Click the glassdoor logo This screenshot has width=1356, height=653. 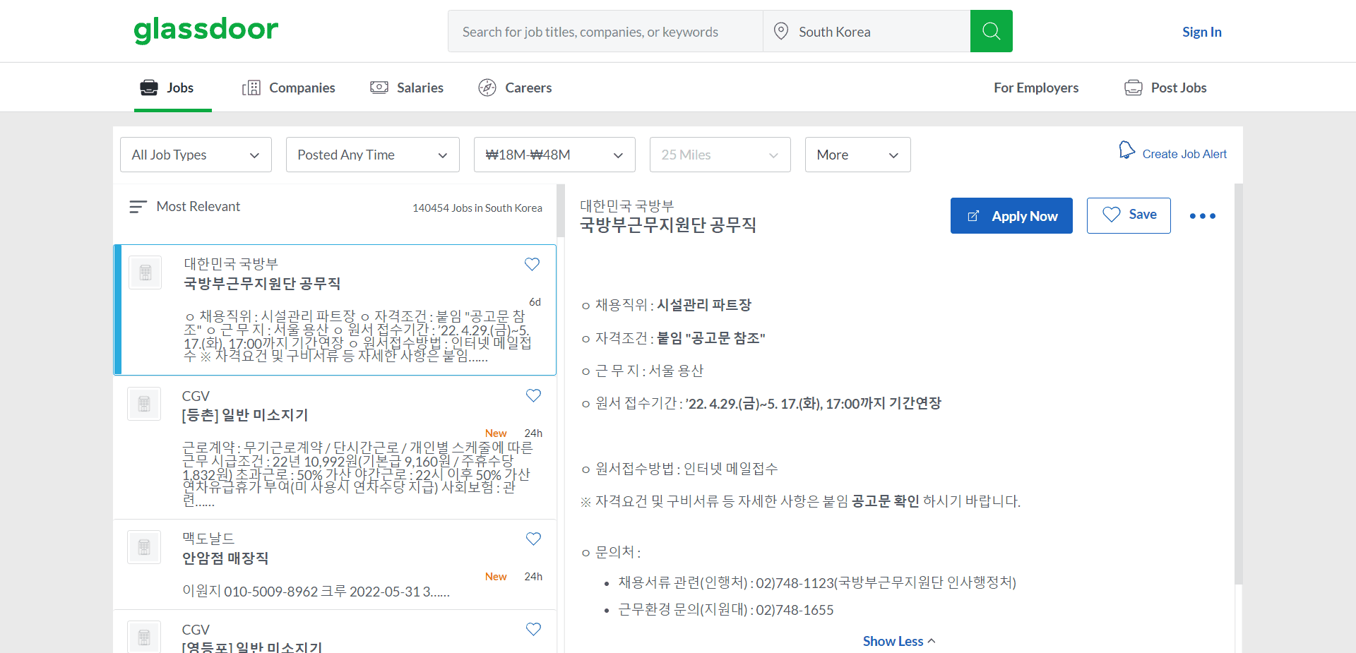click(206, 30)
